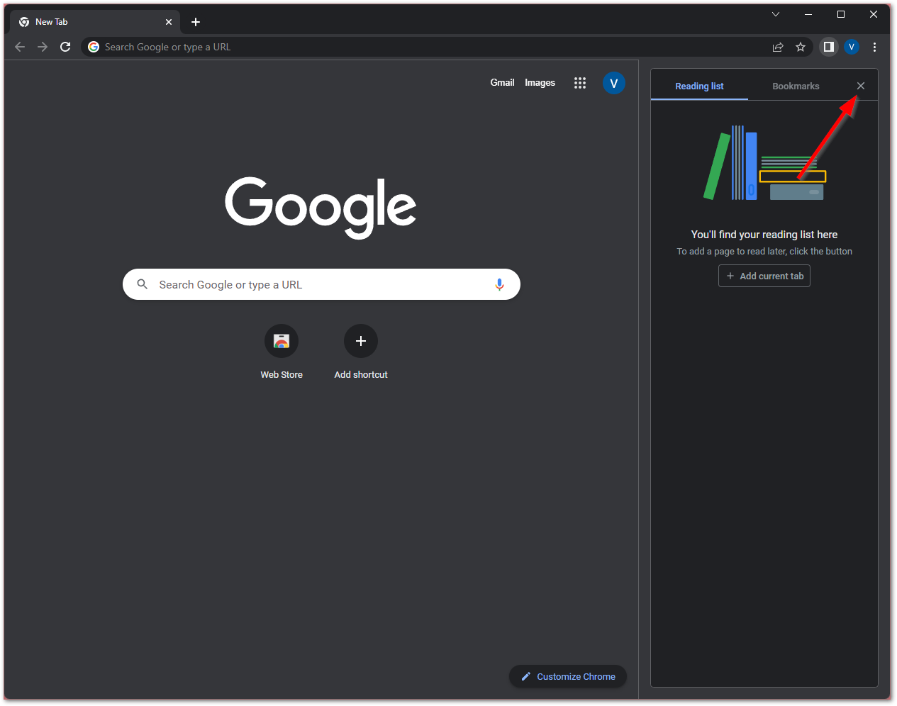The image size is (897, 706).
Task: Open Chrome three-dot menu
Action: click(x=874, y=47)
